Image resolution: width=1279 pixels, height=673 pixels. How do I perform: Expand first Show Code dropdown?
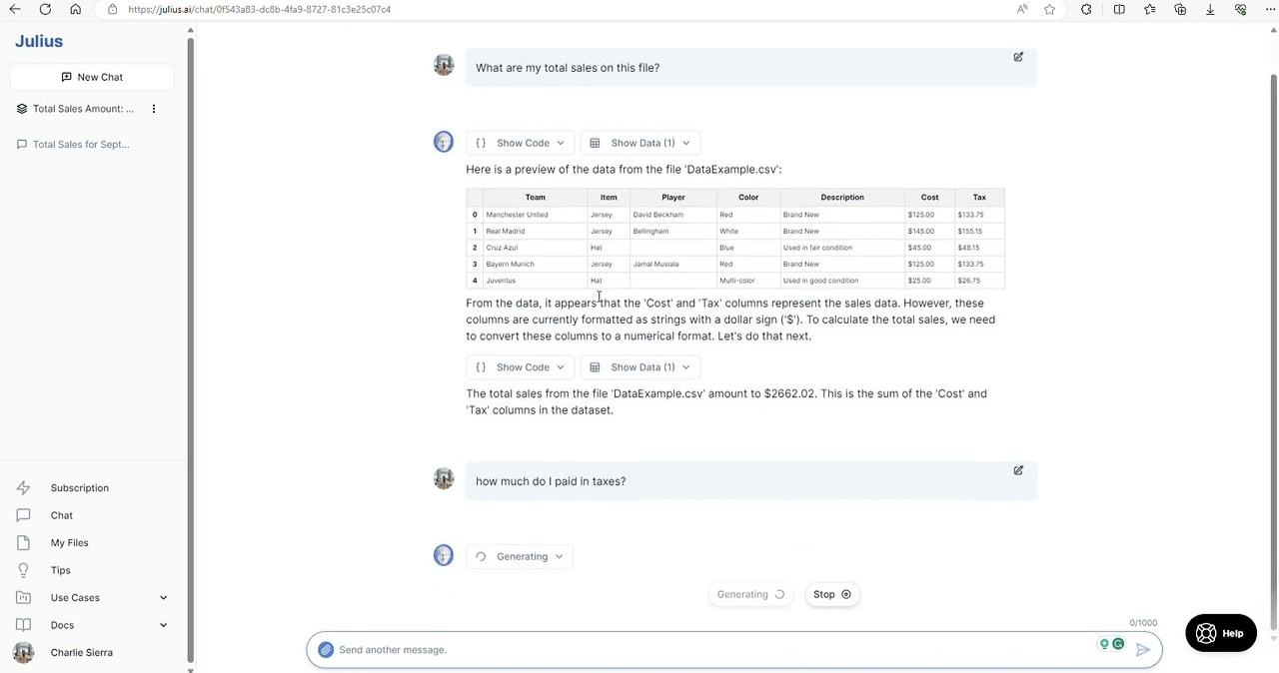pos(520,143)
